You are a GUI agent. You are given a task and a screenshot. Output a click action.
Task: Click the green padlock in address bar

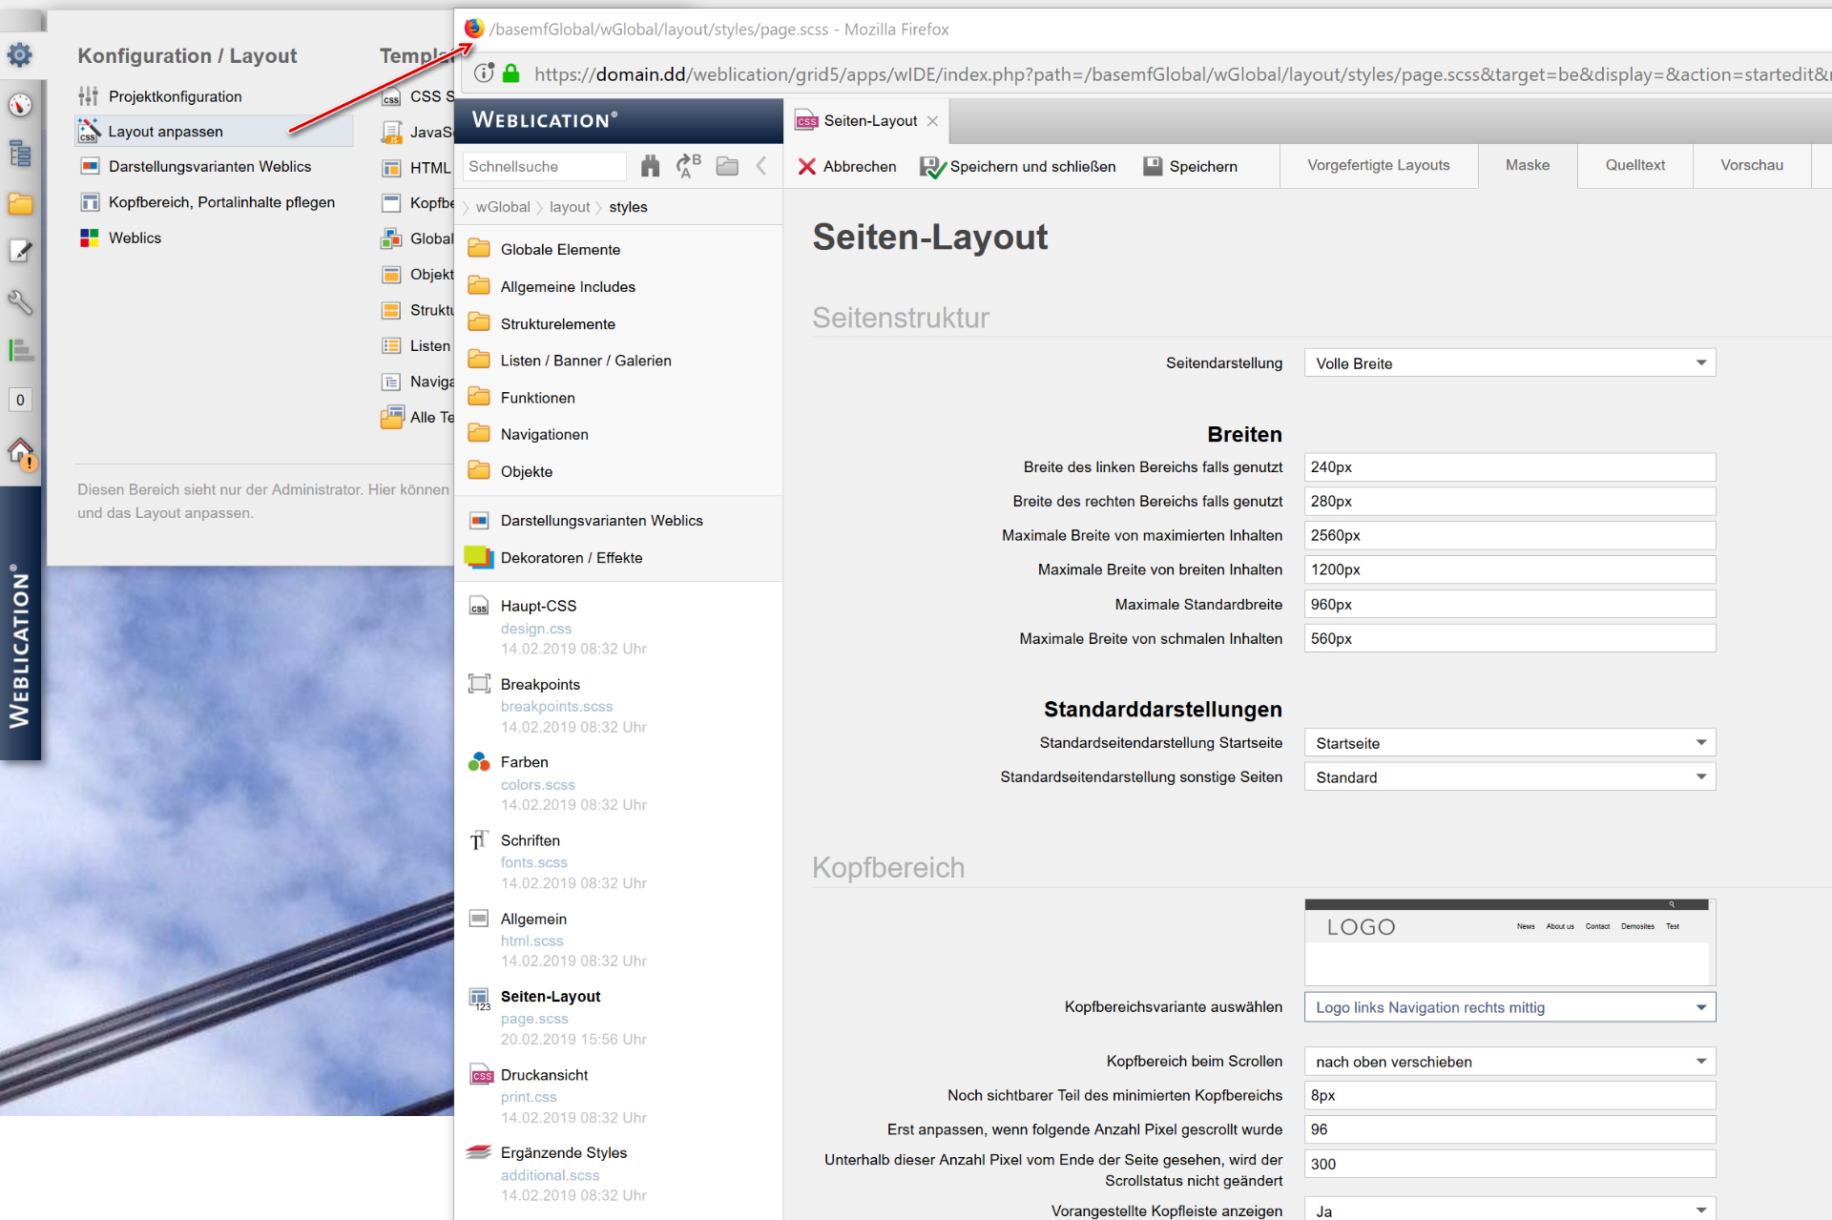tap(511, 73)
